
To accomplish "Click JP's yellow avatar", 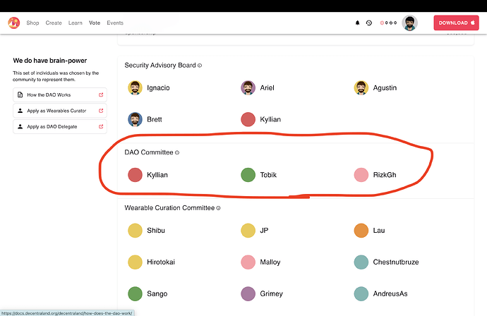I will (x=248, y=231).
